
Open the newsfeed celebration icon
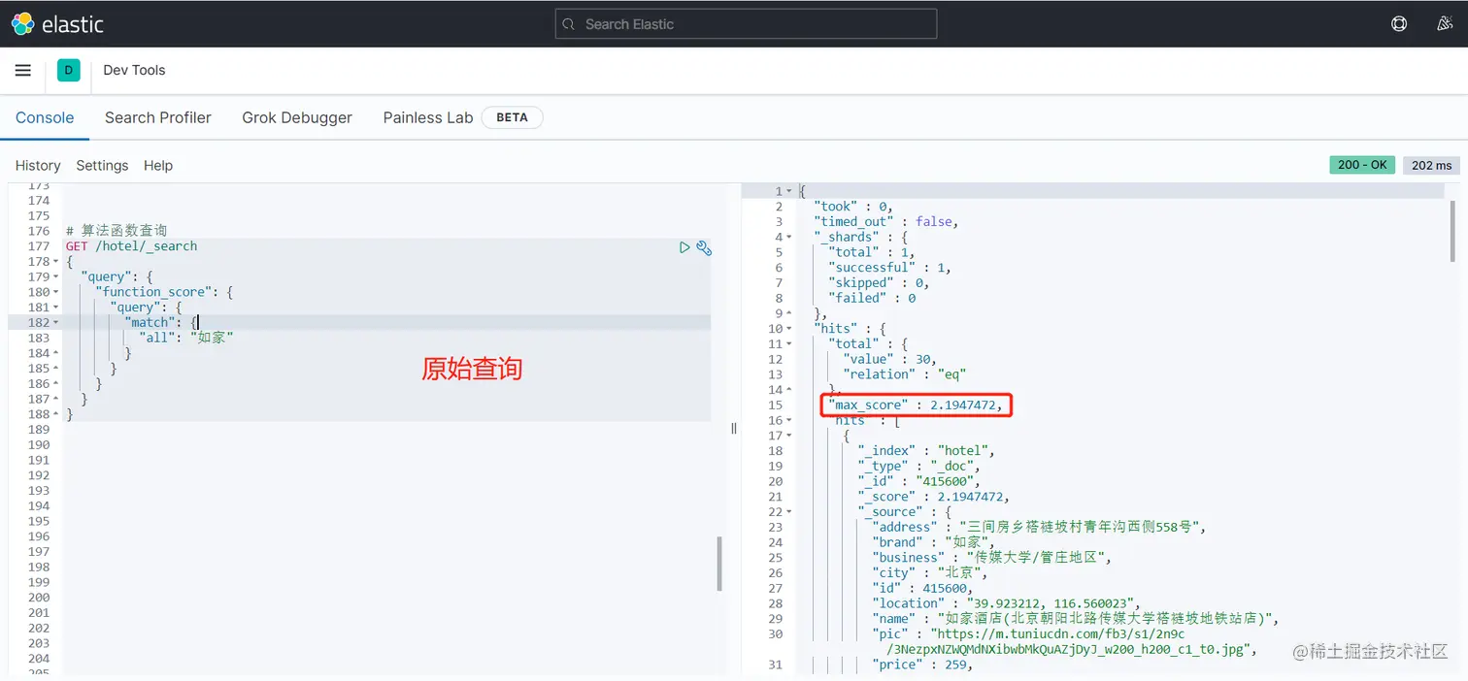(1445, 24)
